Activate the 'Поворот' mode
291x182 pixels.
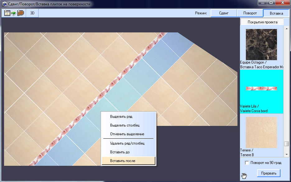250,13
